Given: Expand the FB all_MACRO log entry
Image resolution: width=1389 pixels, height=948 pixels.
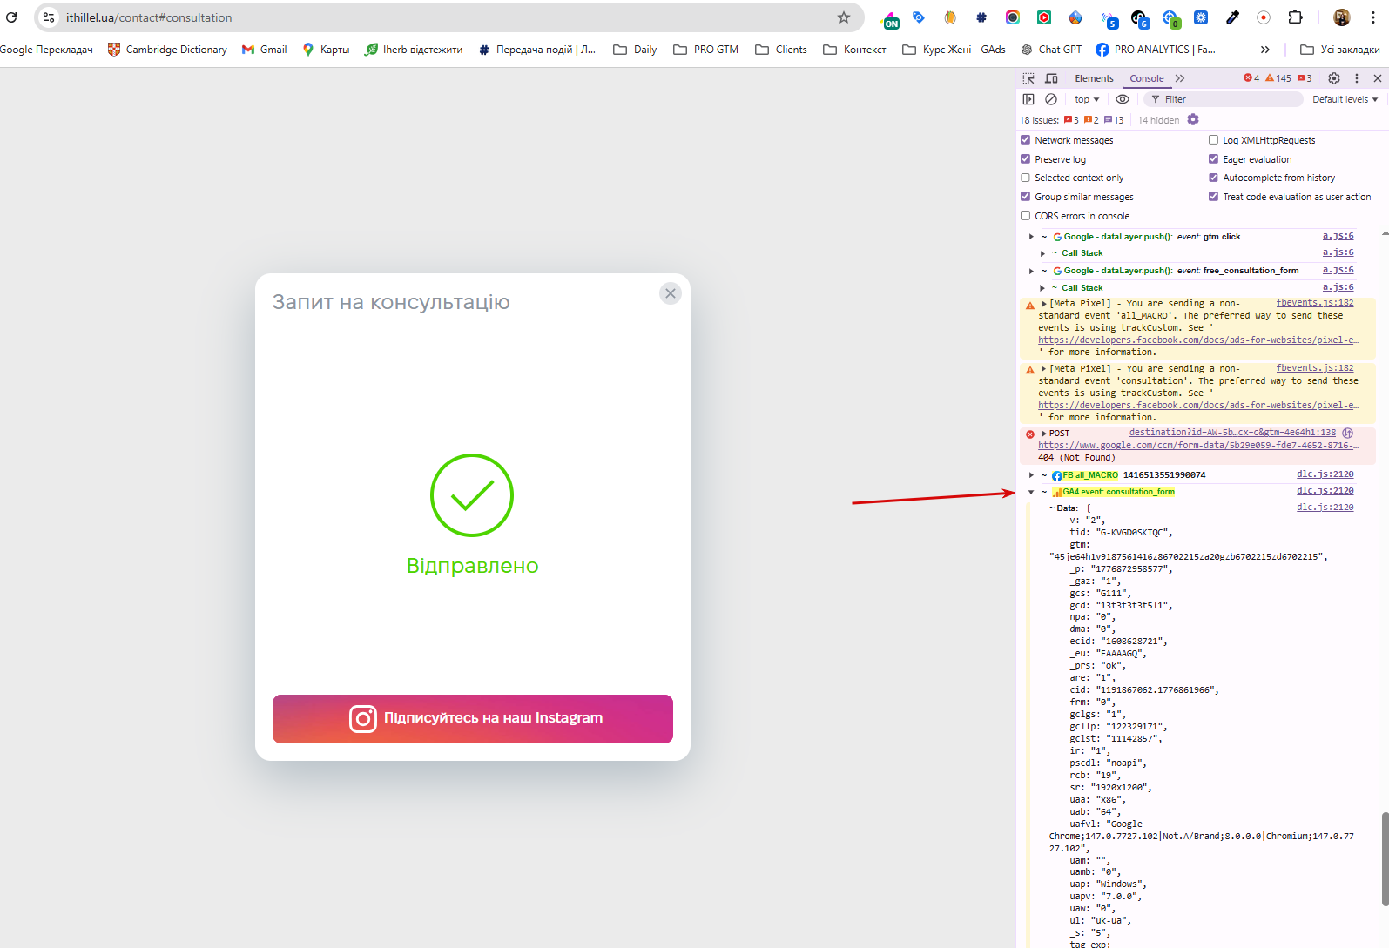Looking at the screenshot, I should [x=1032, y=475].
